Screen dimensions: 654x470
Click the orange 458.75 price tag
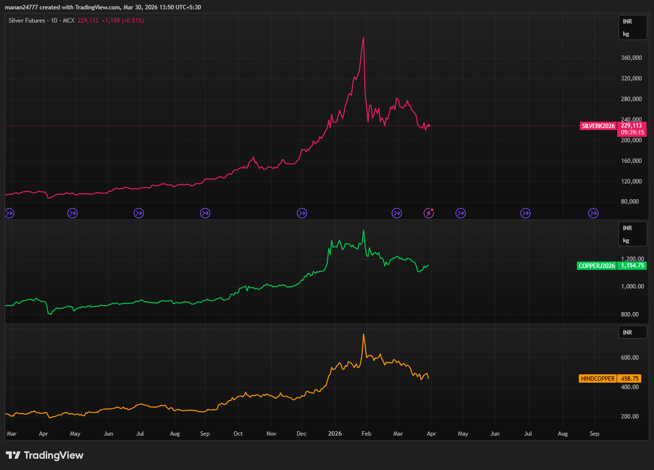(629, 379)
